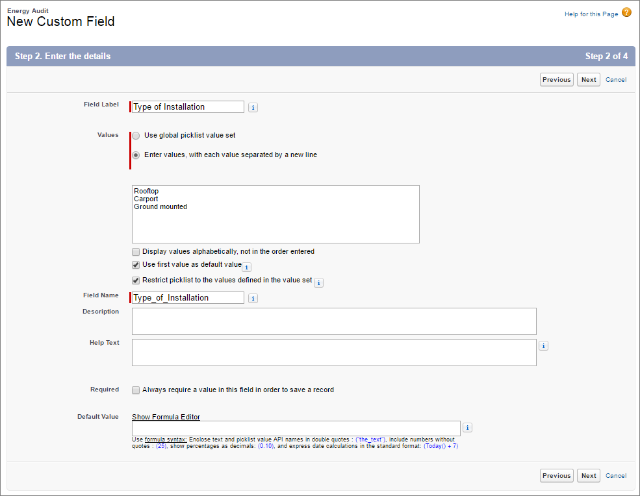
Task: Click info icon next to Field Label
Action: pos(253,108)
